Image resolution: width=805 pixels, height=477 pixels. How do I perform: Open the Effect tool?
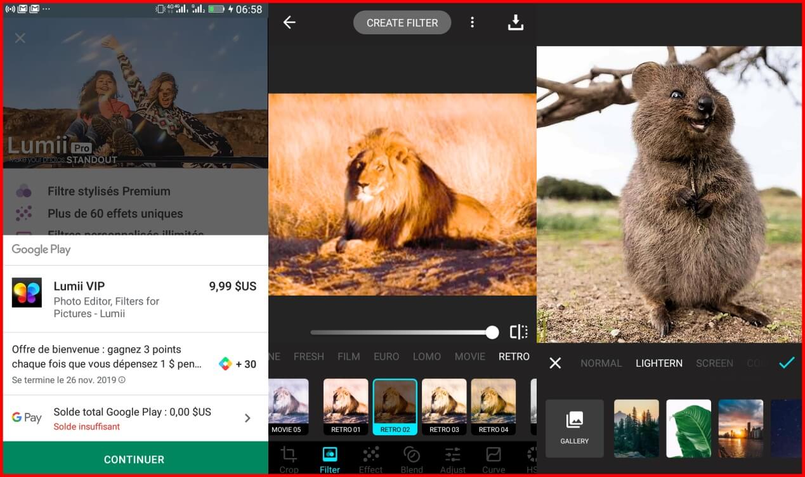370,459
